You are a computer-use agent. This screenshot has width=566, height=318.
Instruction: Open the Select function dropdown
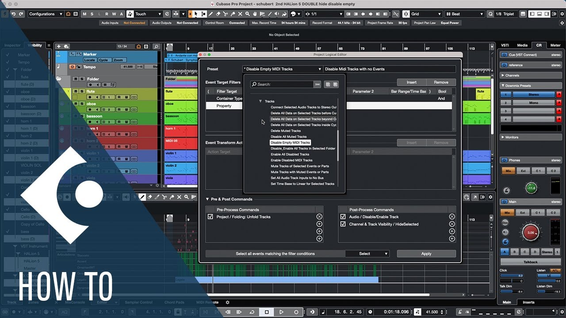pyautogui.click(x=367, y=254)
